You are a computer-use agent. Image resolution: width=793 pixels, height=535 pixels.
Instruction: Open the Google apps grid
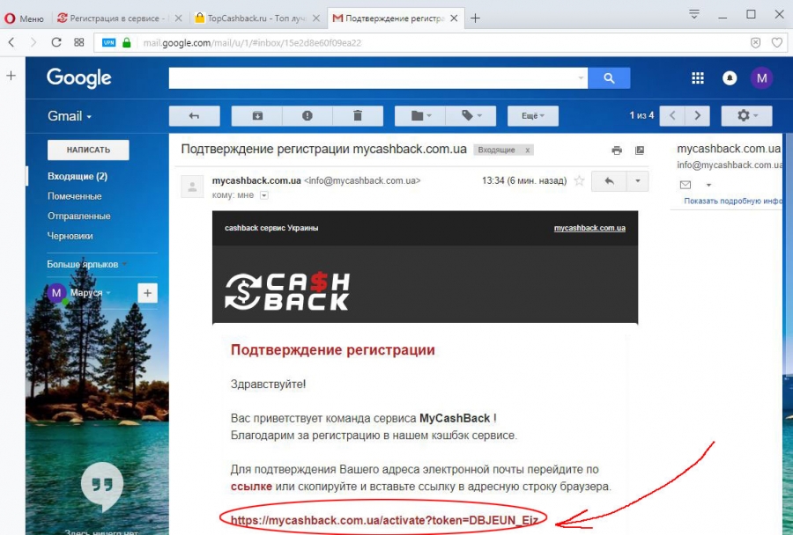[x=698, y=77]
